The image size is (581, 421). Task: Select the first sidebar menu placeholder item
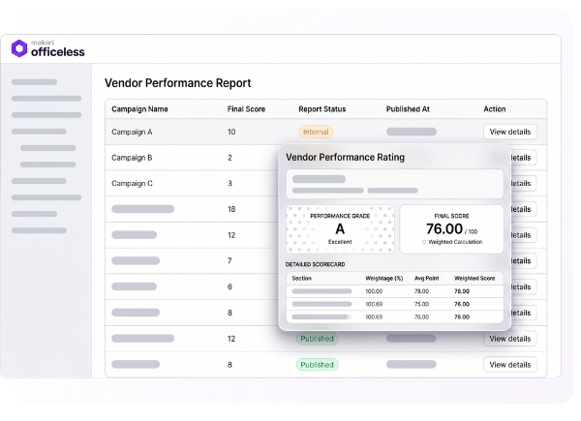pyautogui.click(x=34, y=82)
